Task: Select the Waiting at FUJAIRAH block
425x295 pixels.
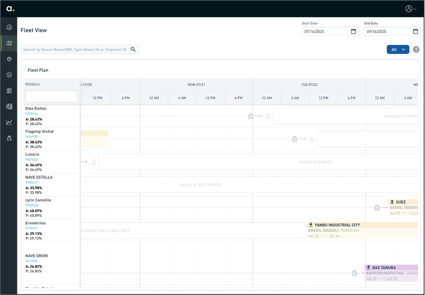Action: tap(345, 116)
